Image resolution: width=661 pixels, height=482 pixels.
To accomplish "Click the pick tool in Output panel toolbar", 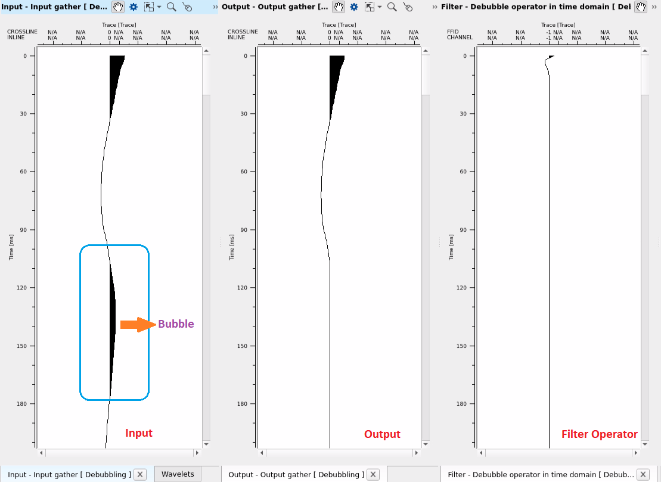I will [x=408, y=7].
